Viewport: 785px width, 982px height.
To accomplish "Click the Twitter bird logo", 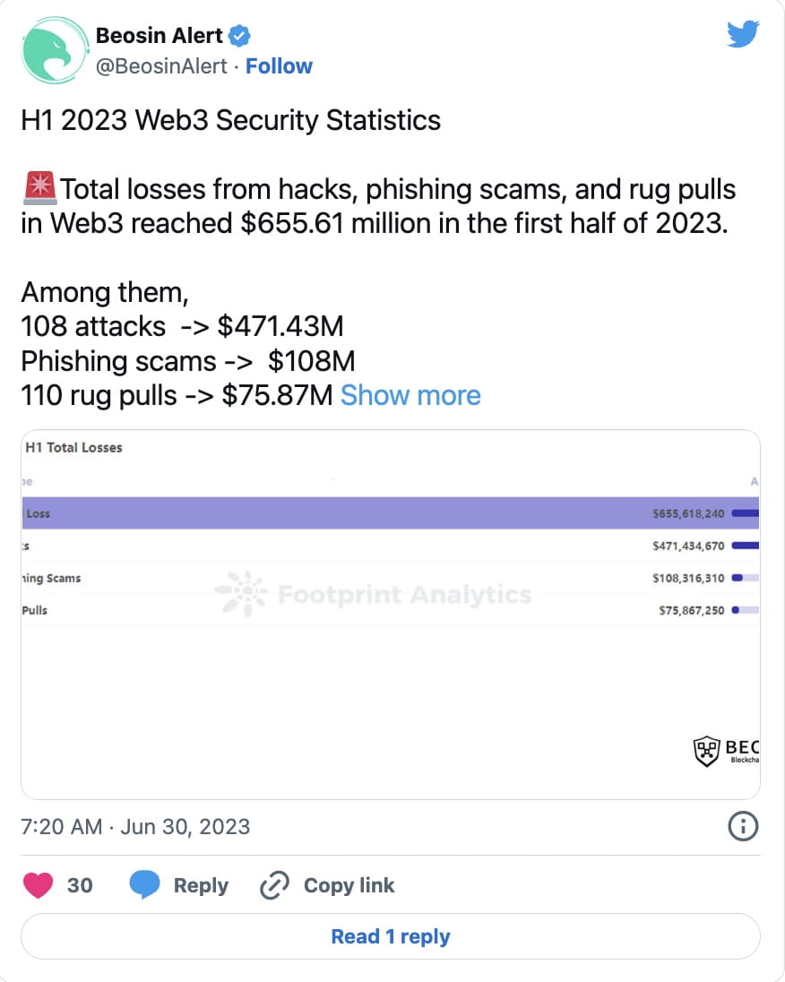I will click(742, 33).
